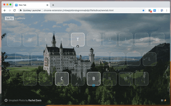The image size is (171, 106).
Task: Reload the page
Action: pos(15,10)
